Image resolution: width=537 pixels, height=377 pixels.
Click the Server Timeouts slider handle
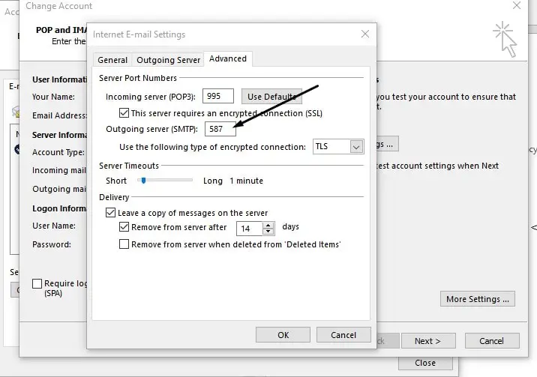144,181
